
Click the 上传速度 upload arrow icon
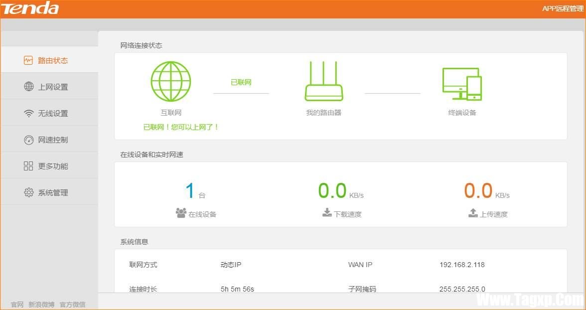coord(473,212)
